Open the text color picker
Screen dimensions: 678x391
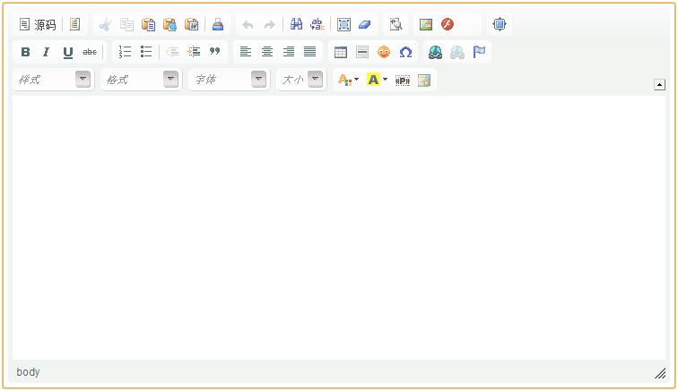pyautogui.click(x=348, y=80)
